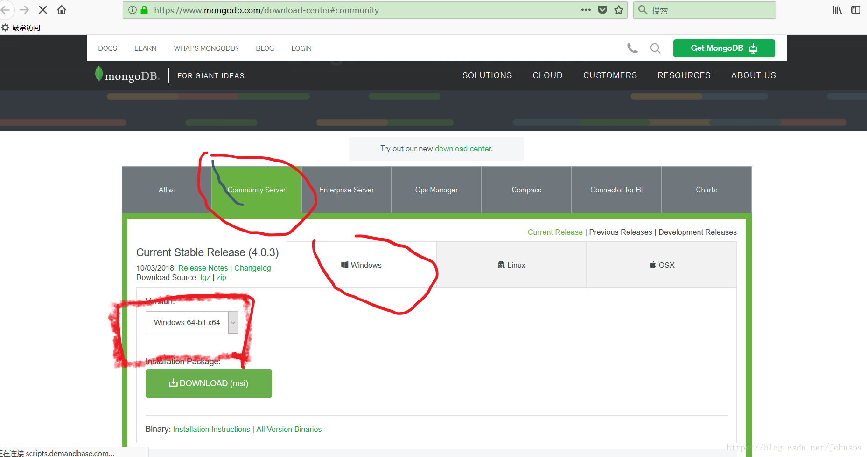The image size is (867, 457).
Task: Download source as zip
Action: (221, 278)
